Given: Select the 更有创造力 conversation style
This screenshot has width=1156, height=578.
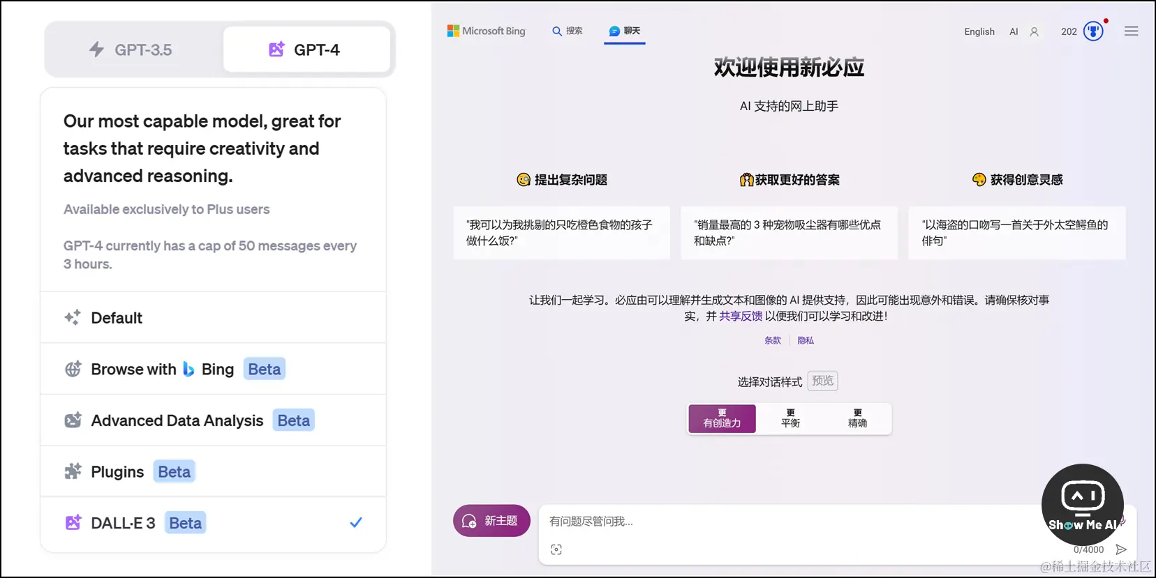Looking at the screenshot, I should (722, 418).
